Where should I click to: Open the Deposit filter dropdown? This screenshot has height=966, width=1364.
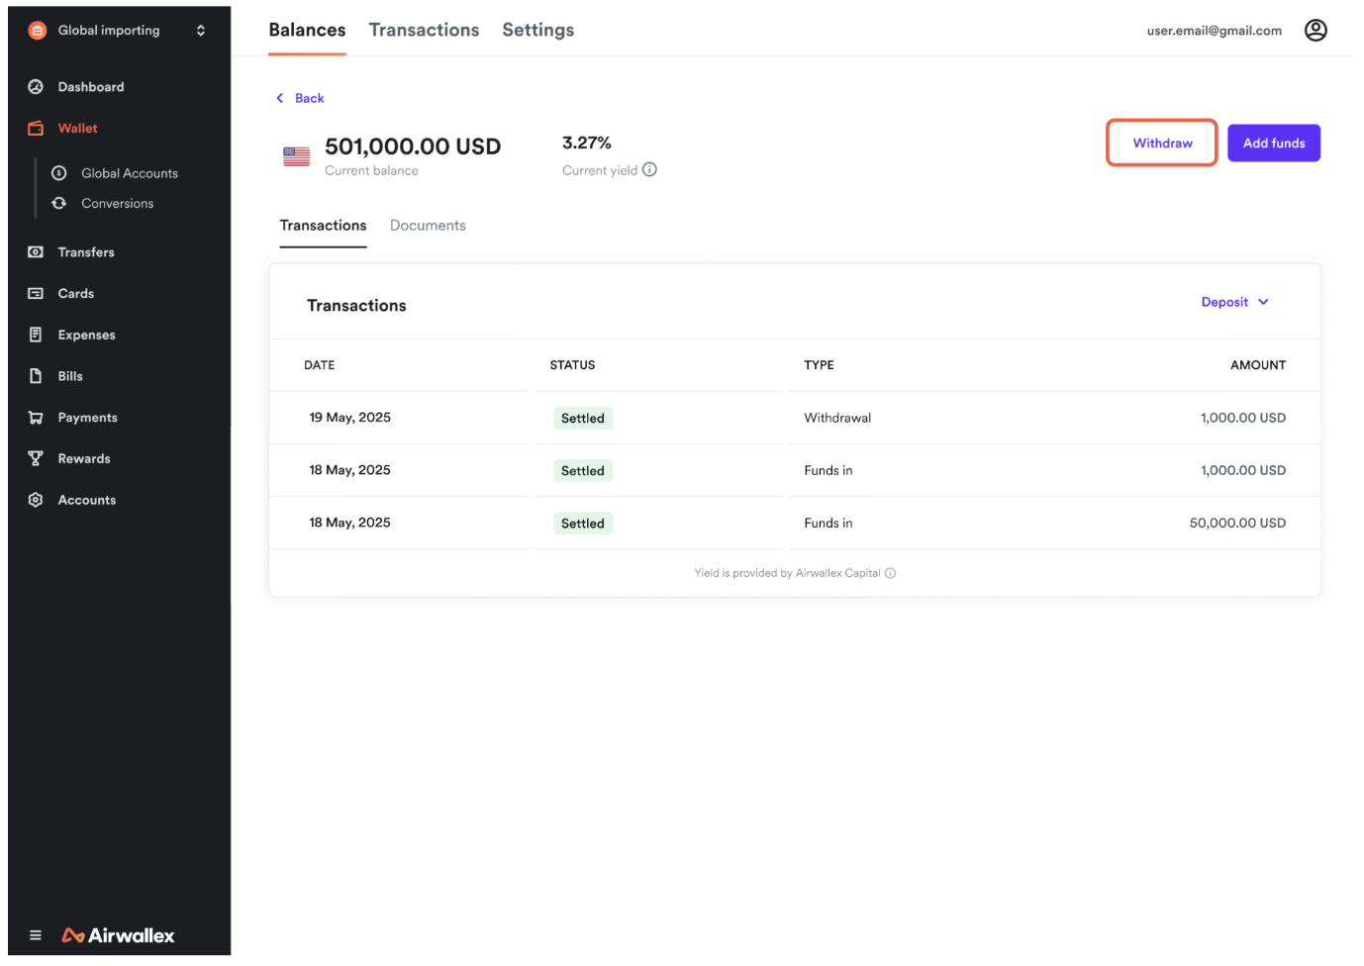point(1234,302)
